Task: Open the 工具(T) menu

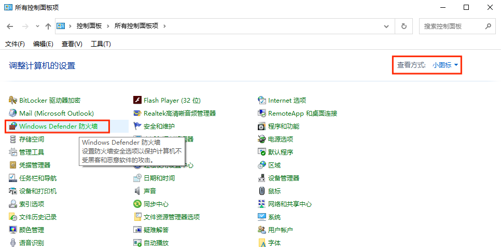Action: pyautogui.click(x=101, y=44)
